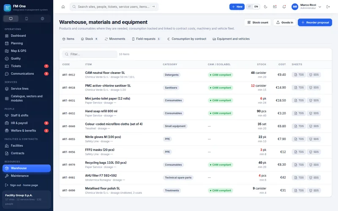
Task: Open Catalogue, sectors and modules
Action: (x=27, y=98)
